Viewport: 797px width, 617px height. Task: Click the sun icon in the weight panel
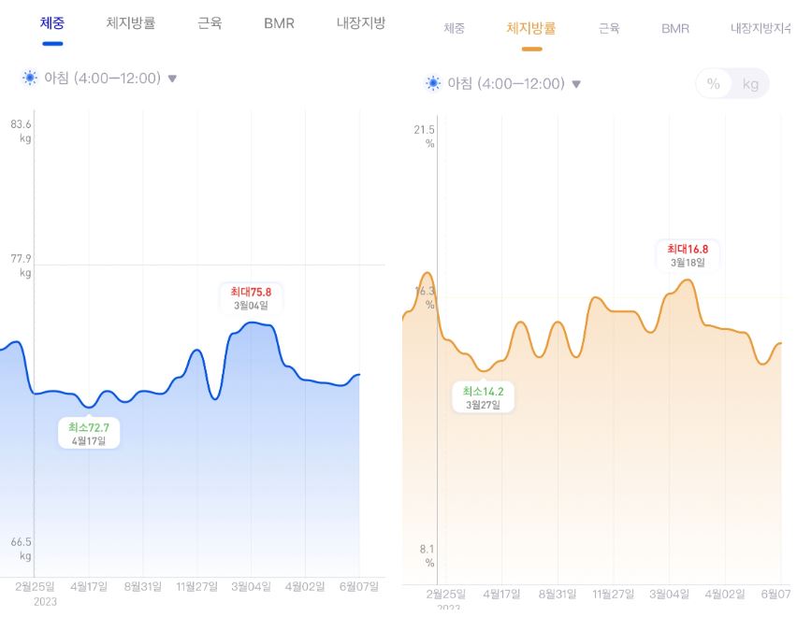30,78
